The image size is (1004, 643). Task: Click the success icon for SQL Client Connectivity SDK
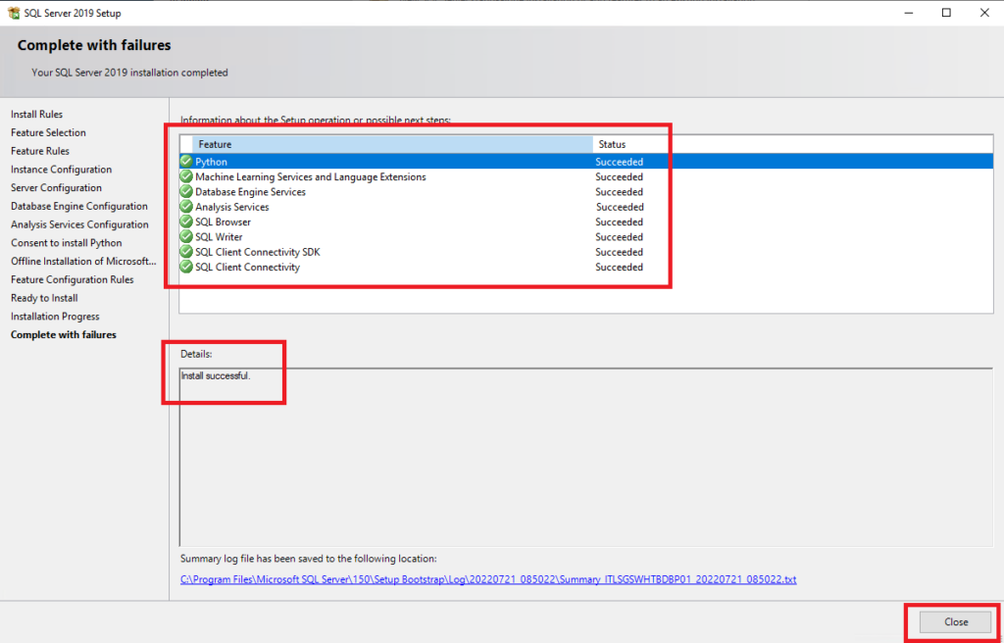186,252
